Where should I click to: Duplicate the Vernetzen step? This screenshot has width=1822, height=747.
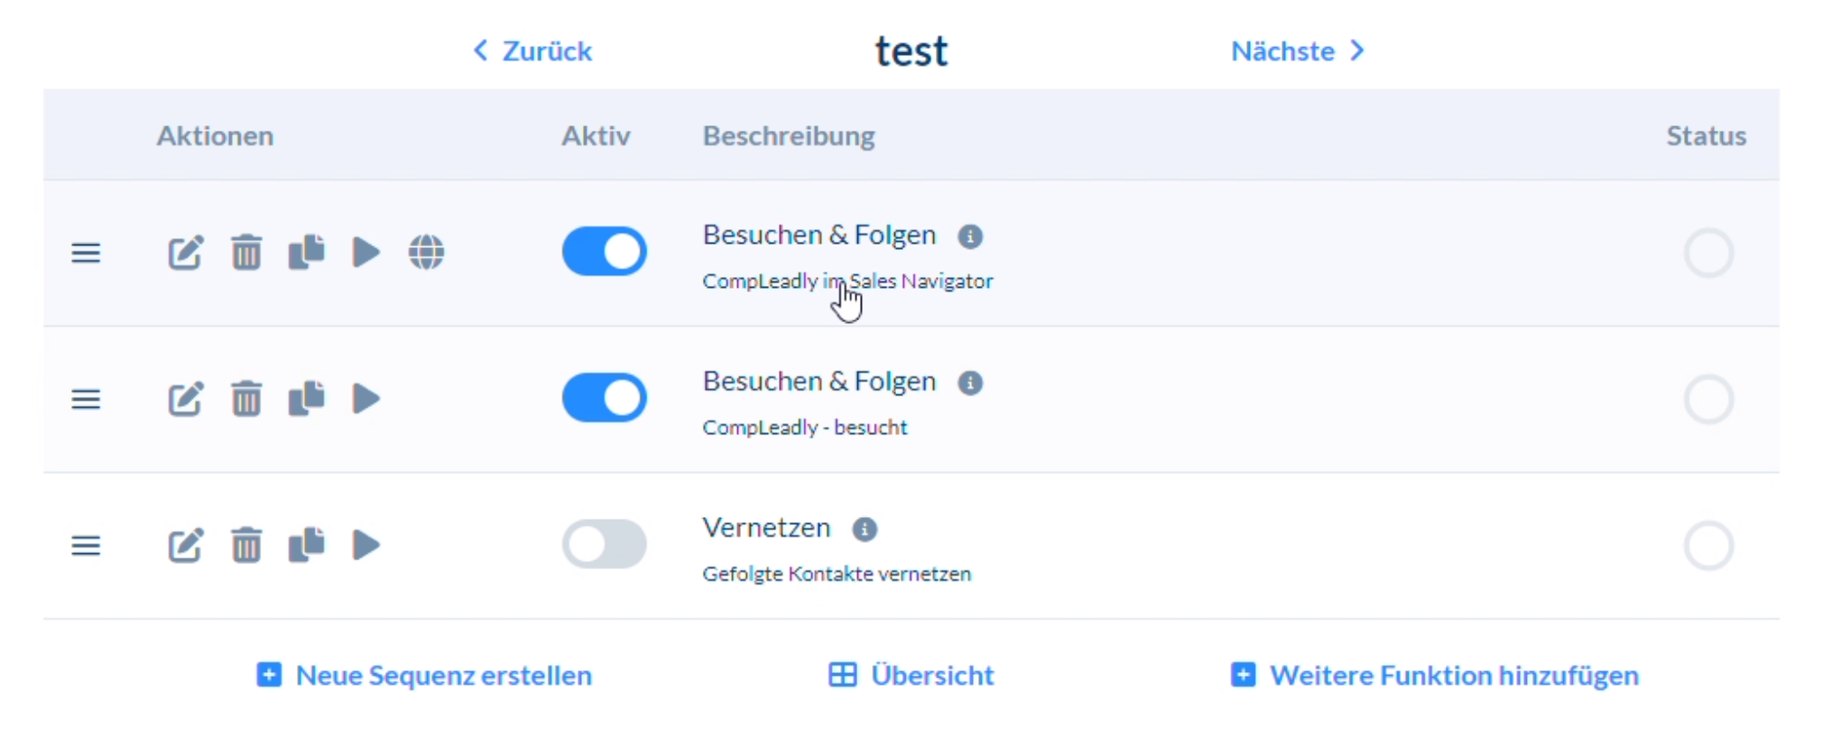306,545
